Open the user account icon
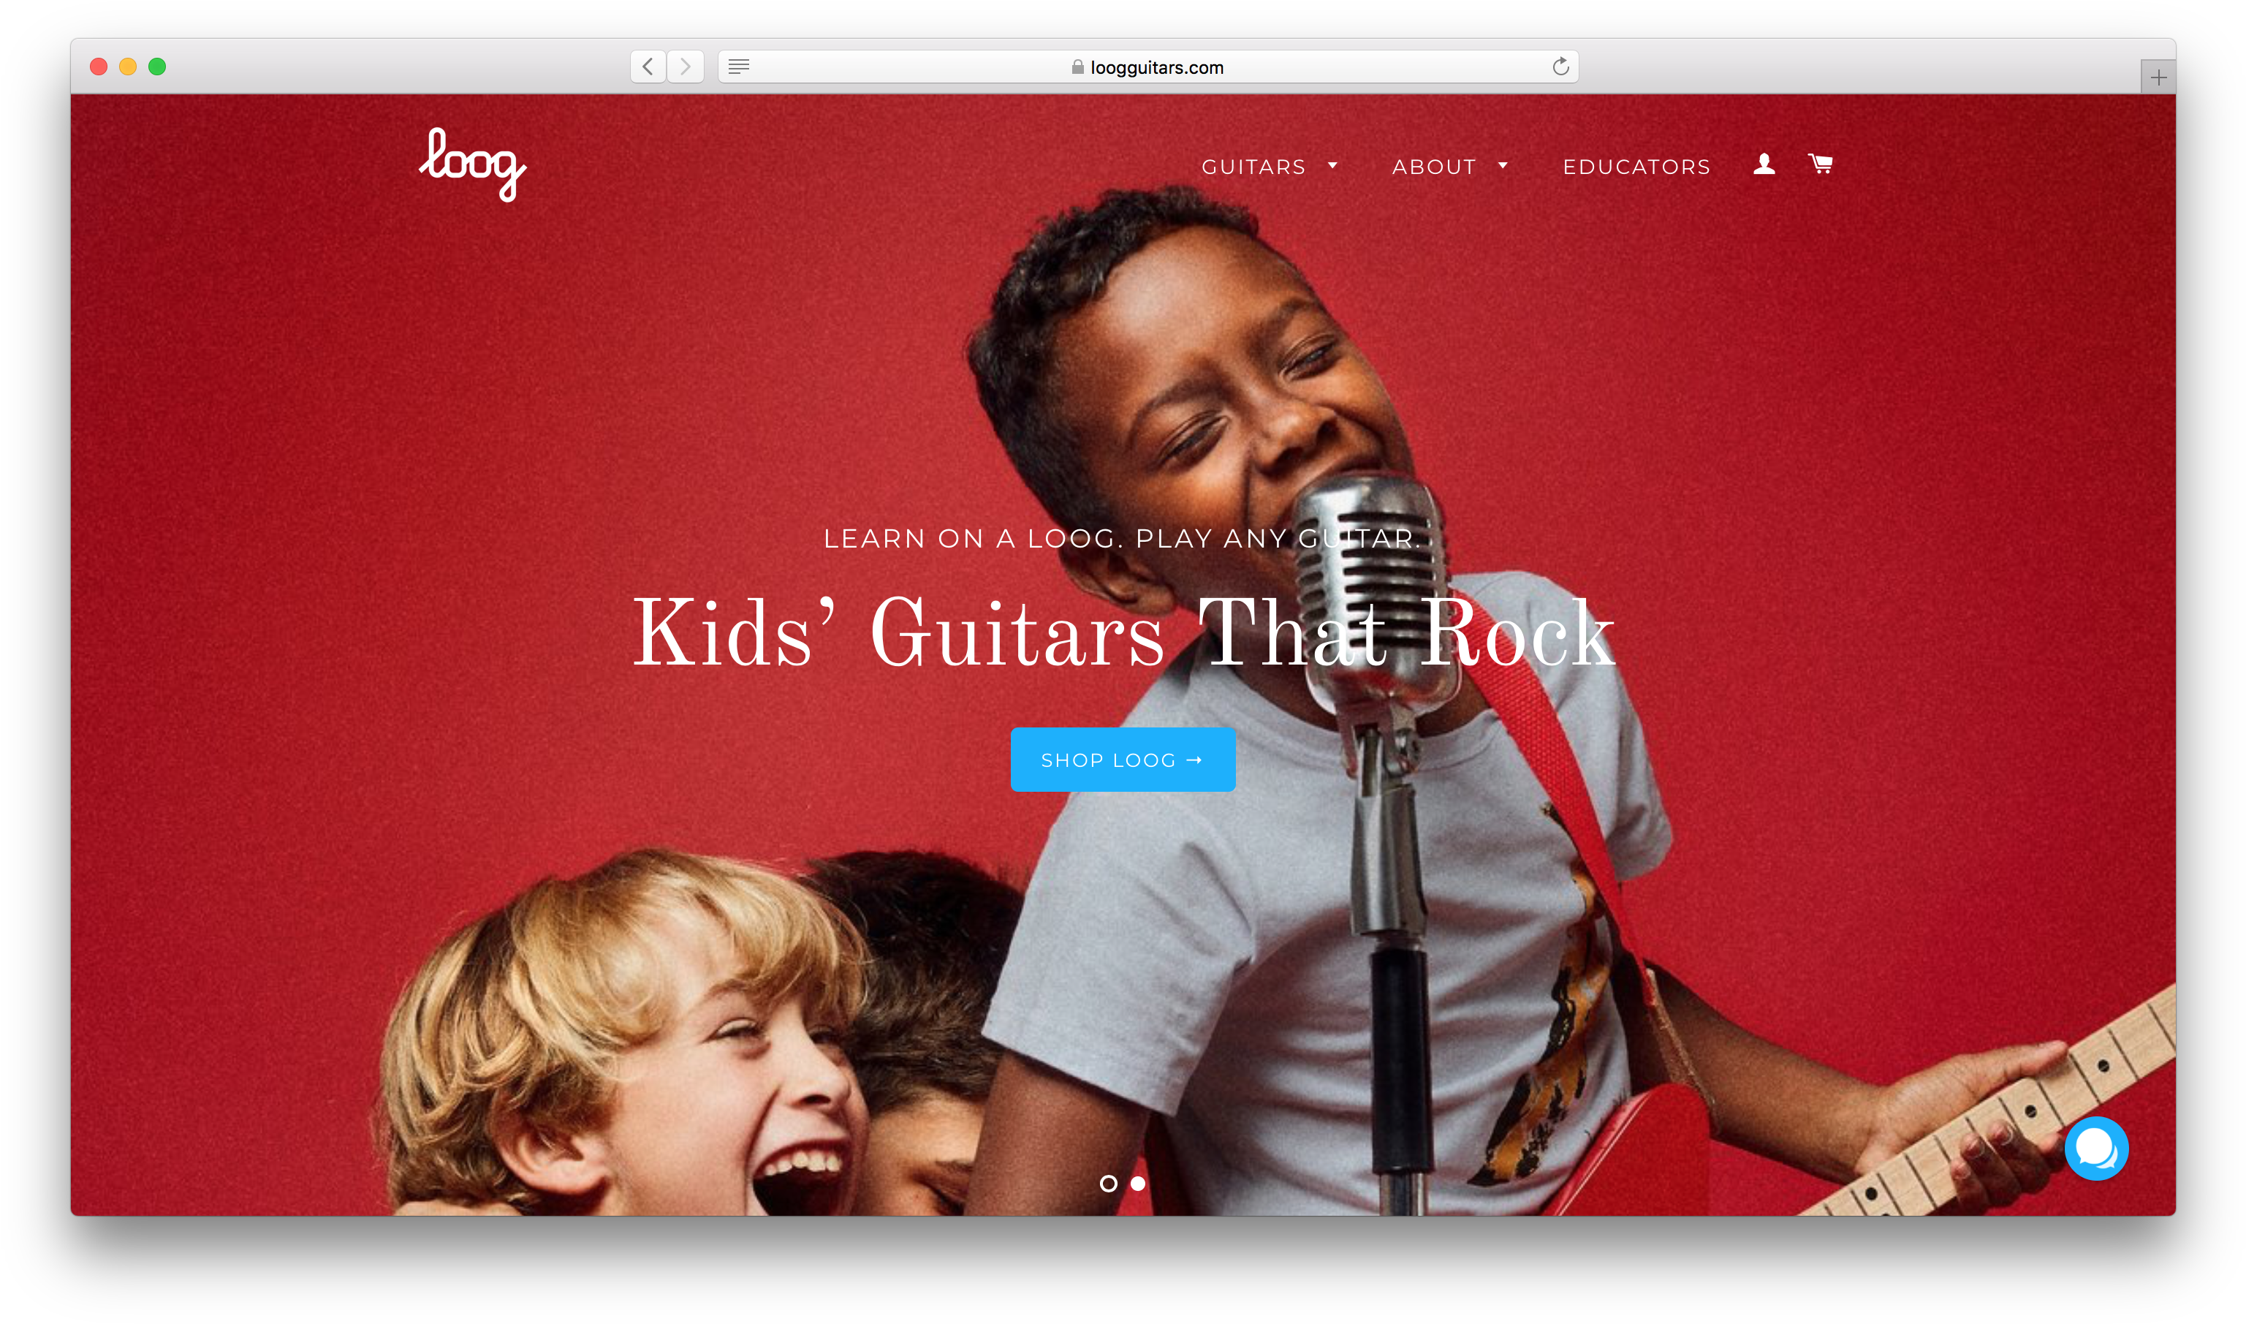 tap(1764, 164)
